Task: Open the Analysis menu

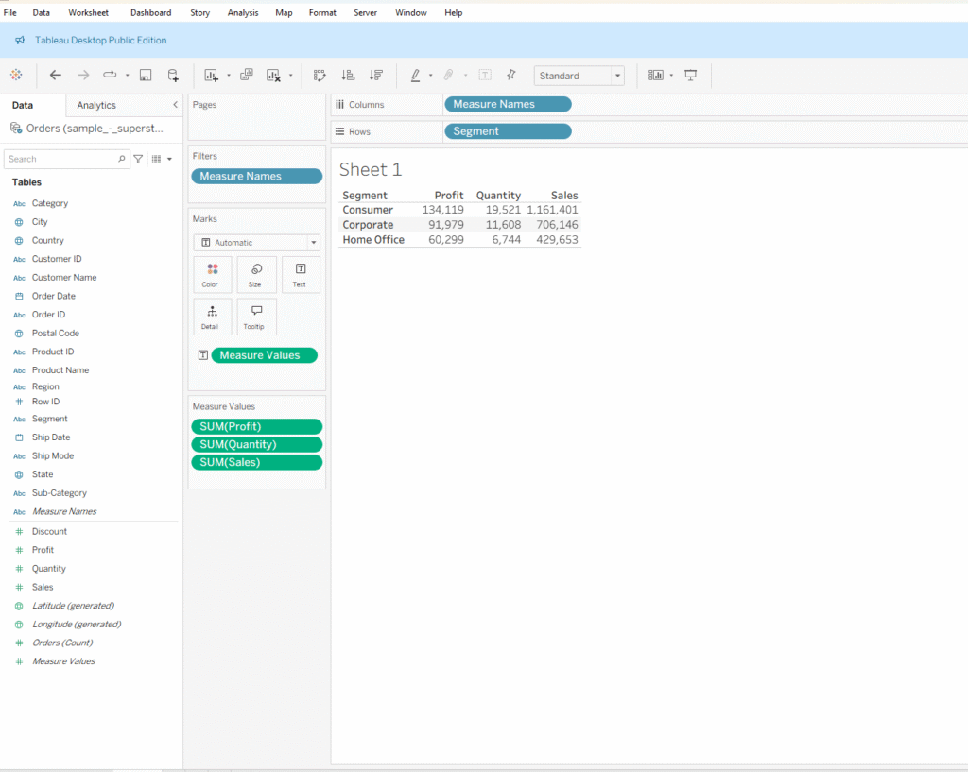Action: click(243, 13)
